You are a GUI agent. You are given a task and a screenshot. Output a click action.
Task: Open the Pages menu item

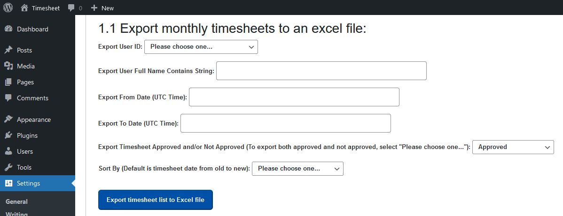(25, 82)
